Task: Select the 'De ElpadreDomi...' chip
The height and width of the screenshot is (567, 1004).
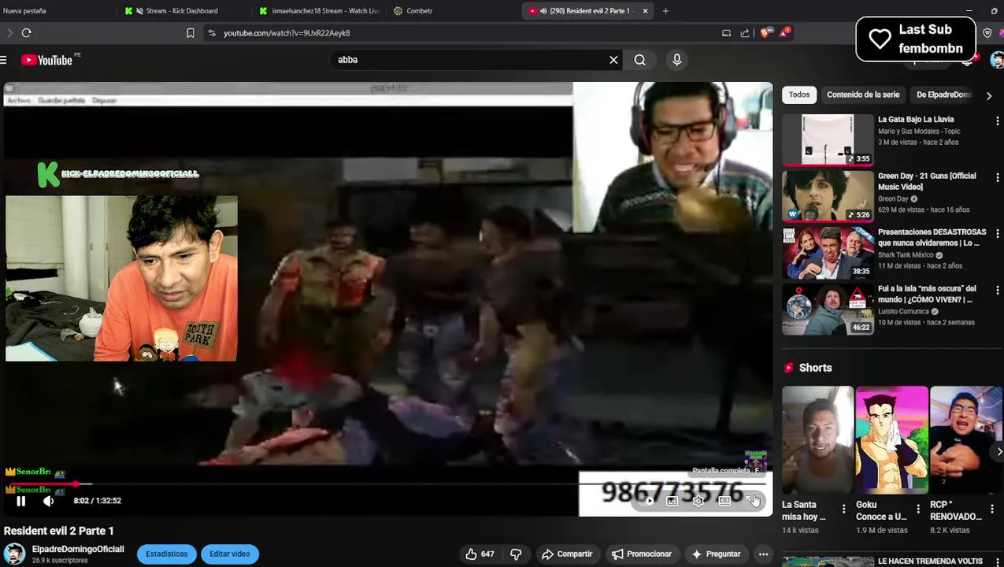Action: (x=944, y=94)
